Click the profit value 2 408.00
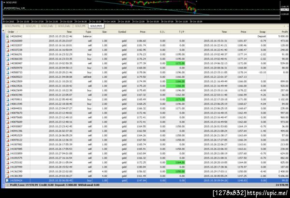Screen dimensions: 290x198 [x=283, y=171]
